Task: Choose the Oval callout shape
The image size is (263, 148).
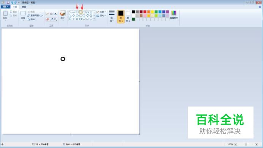Action: tap(87, 19)
